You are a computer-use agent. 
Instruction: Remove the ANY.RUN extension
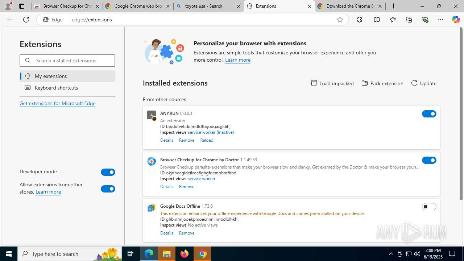coord(187,140)
